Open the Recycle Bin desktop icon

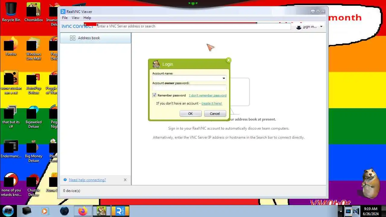pyautogui.click(x=11, y=12)
